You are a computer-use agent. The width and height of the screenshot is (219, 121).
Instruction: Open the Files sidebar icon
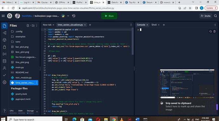tap(4, 26)
